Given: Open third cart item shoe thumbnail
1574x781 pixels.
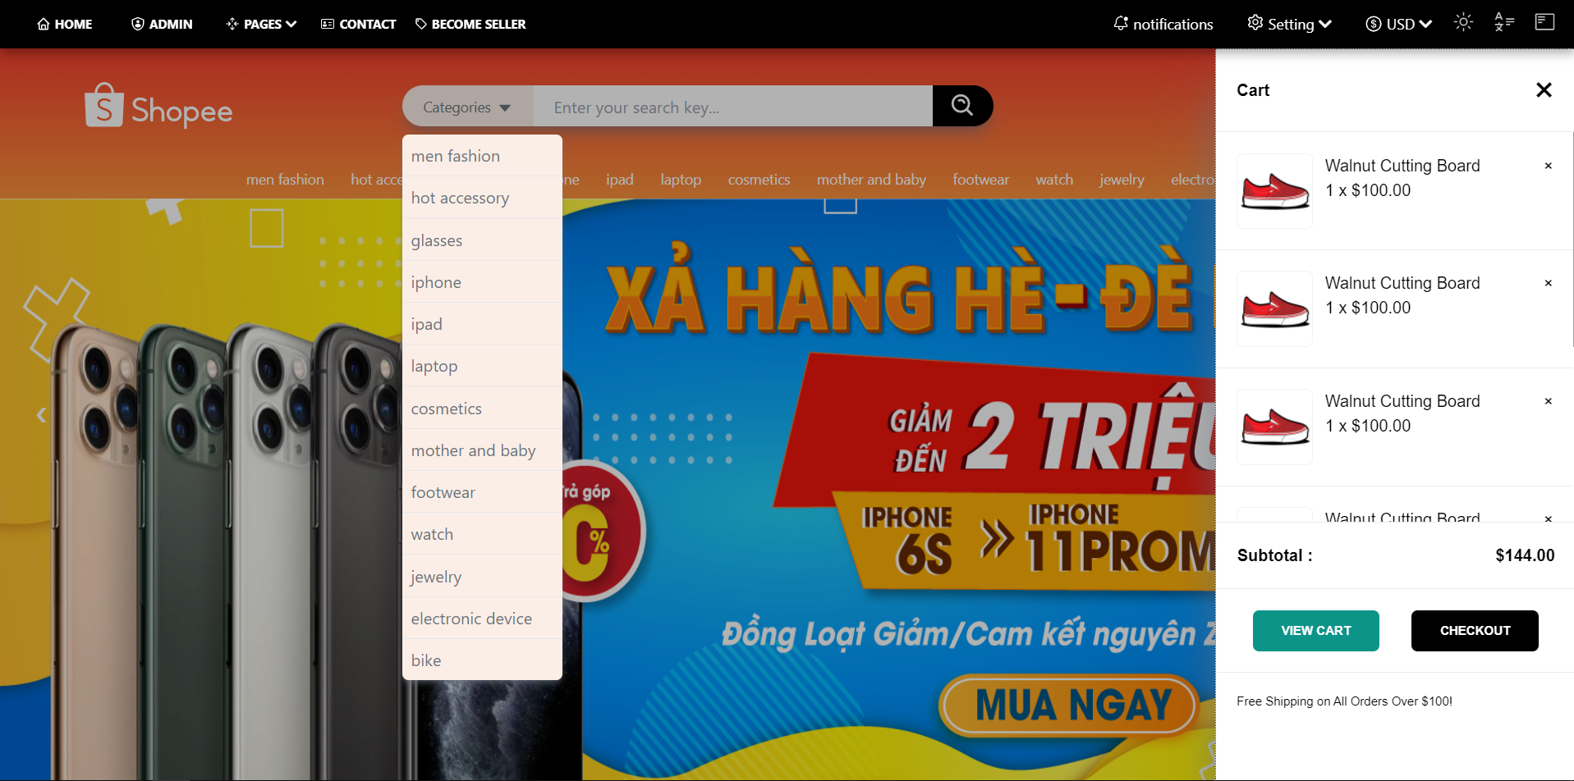Looking at the screenshot, I should coord(1274,427).
